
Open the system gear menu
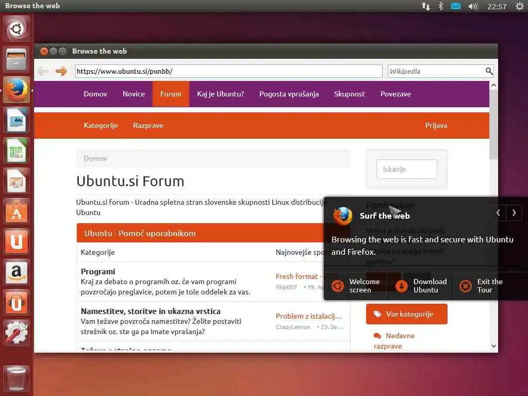[x=520, y=6]
